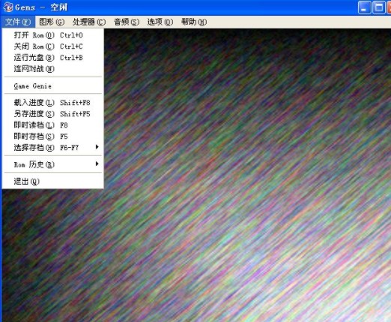
Task: Select 连网对战(N) menu entry
Action: pos(53,69)
